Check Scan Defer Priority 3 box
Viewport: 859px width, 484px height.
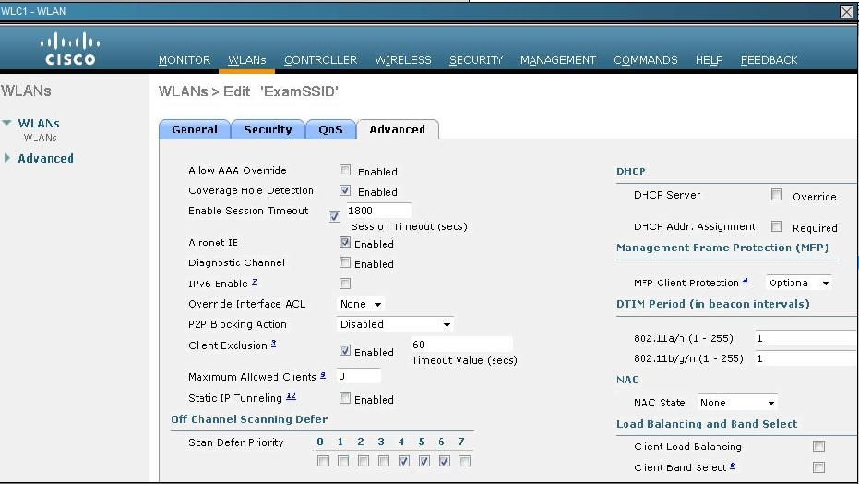click(x=384, y=461)
